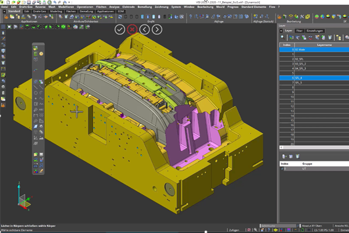Cancel with the red X circle button
349x233 pixels.
[132, 30]
